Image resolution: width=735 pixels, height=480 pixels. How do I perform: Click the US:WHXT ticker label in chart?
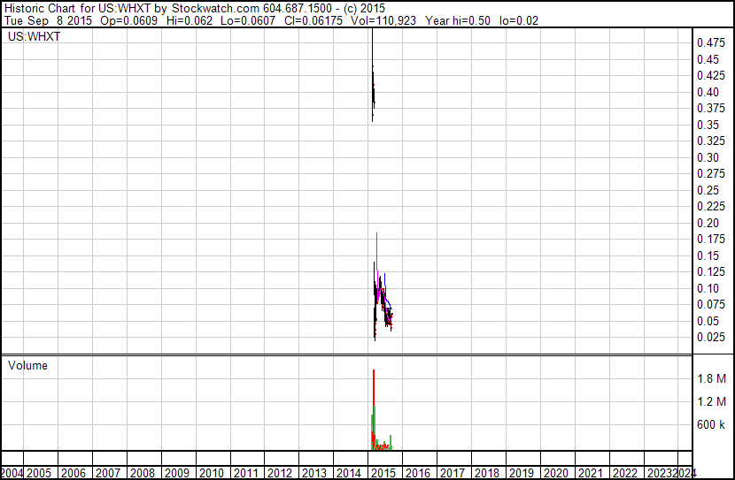(x=34, y=36)
